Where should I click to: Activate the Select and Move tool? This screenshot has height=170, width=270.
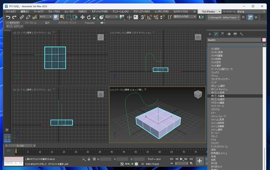click(x=82, y=17)
